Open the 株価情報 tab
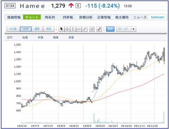Screen dimensions: 169x129 [14, 17]
